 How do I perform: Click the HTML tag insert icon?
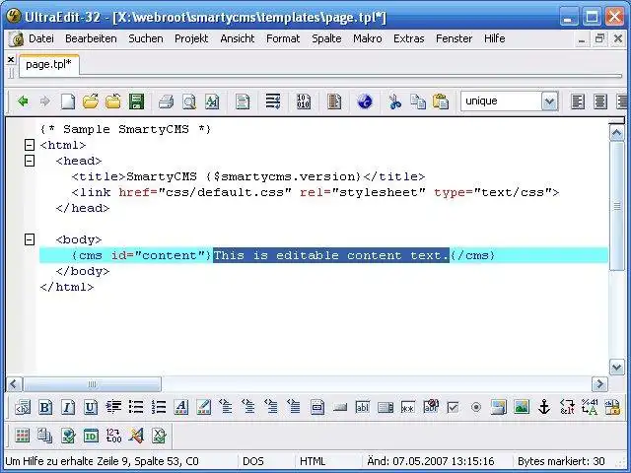tap(23, 407)
